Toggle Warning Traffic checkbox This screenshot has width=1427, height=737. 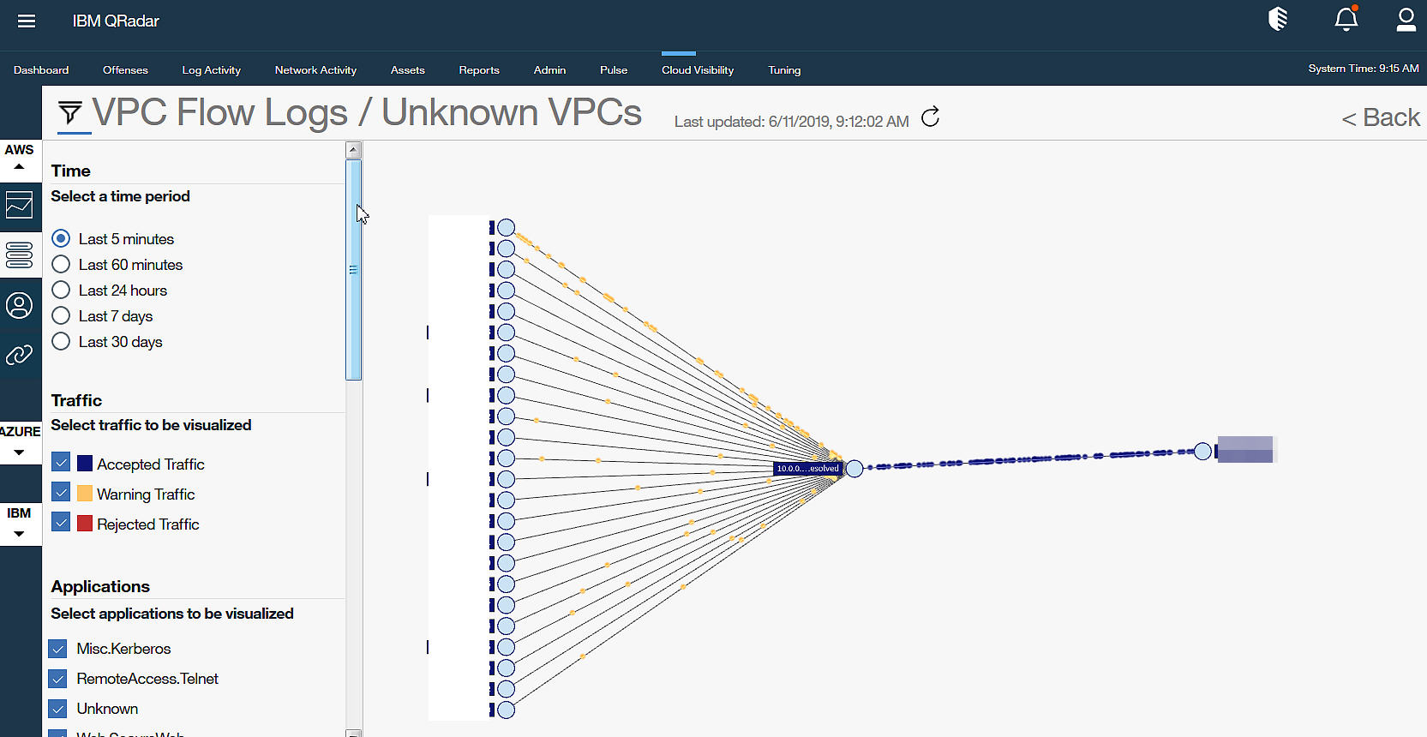61,493
